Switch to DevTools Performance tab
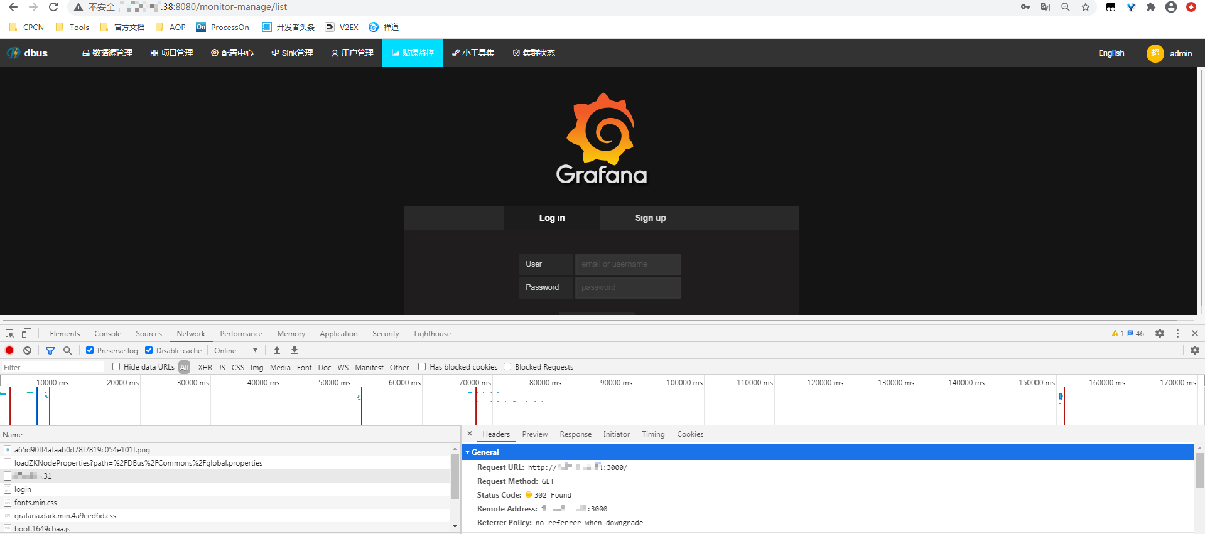Screen dimensions: 1205x534 [x=241, y=334]
